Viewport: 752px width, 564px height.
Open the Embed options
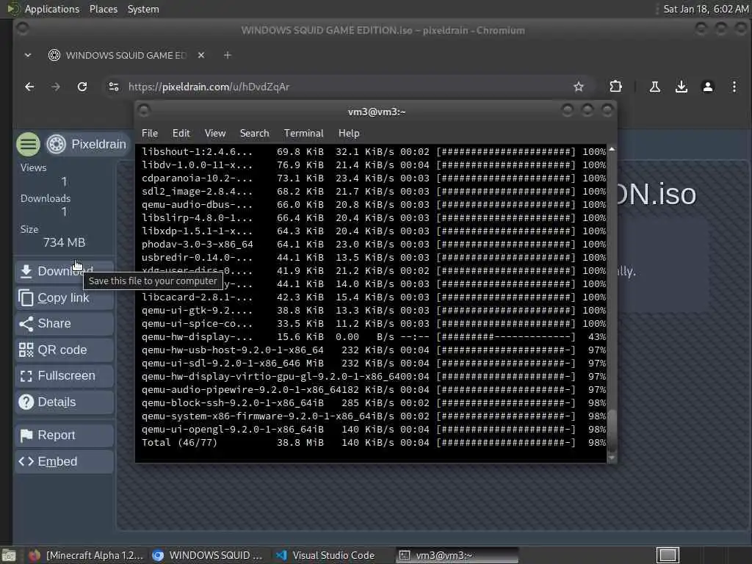pos(65,461)
